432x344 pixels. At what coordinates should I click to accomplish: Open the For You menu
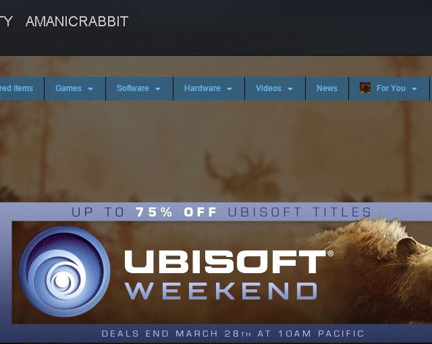click(x=389, y=88)
